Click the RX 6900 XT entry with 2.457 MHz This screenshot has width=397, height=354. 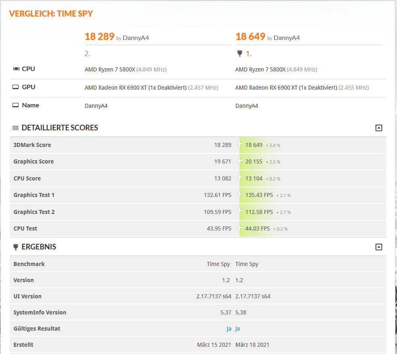click(152, 88)
